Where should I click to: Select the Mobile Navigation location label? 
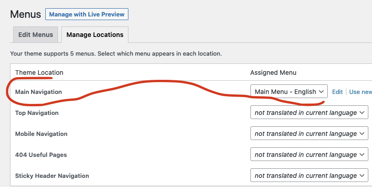point(41,134)
